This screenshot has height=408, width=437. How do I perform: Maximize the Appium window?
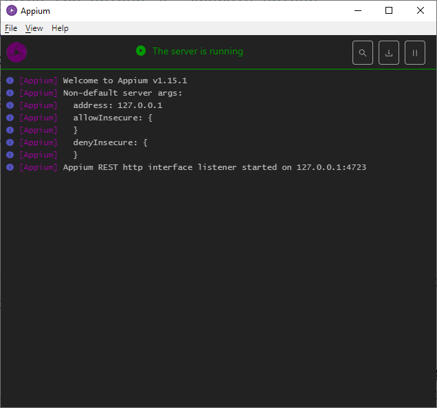(389, 10)
